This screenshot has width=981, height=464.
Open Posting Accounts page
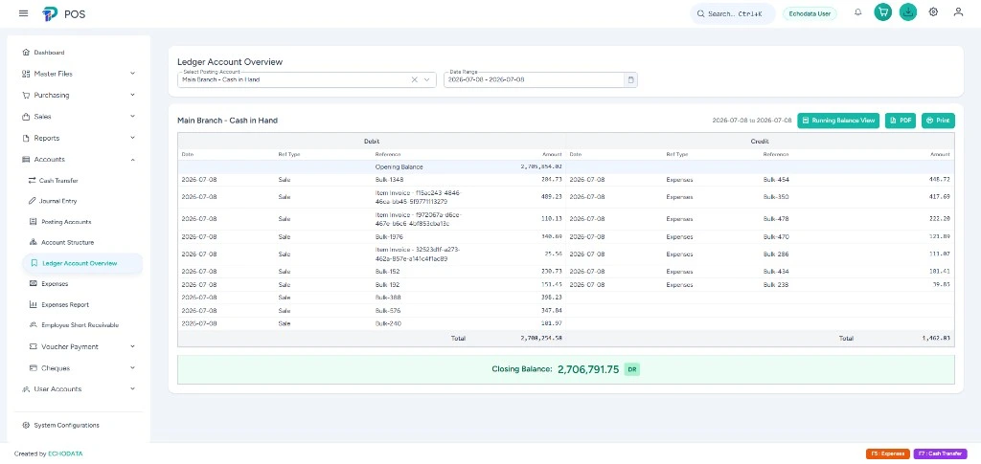[x=66, y=222]
